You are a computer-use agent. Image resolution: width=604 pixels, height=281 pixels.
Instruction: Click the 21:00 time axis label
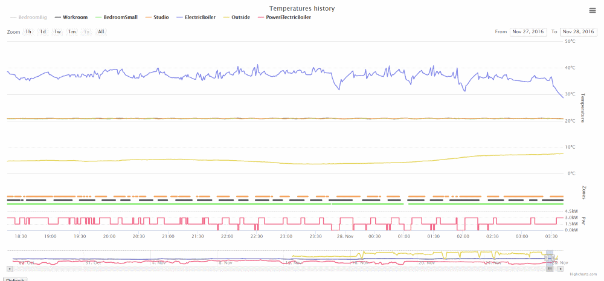pyautogui.click(x=168, y=236)
